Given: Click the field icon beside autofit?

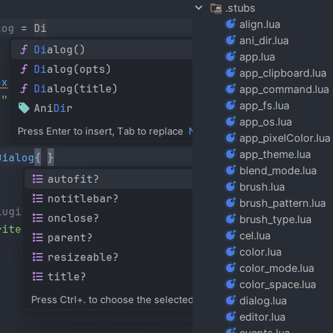Looking at the screenshot, I should click(x=38, y=179).
